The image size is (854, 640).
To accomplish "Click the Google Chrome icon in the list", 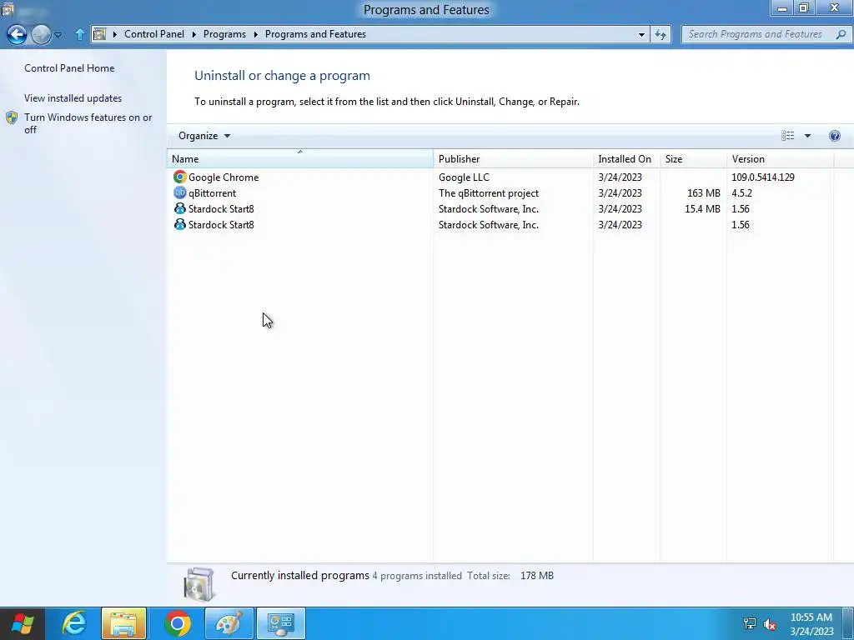I will click(x=180, y=177).
